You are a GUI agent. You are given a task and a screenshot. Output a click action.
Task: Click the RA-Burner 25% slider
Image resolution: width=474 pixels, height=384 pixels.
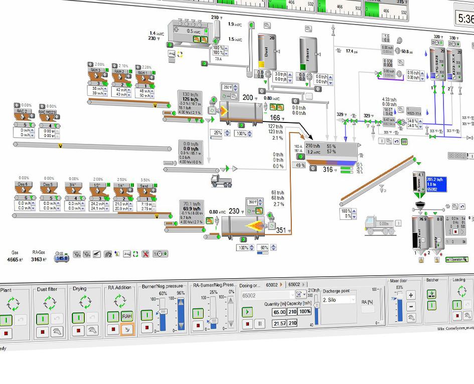coord(213,313)
